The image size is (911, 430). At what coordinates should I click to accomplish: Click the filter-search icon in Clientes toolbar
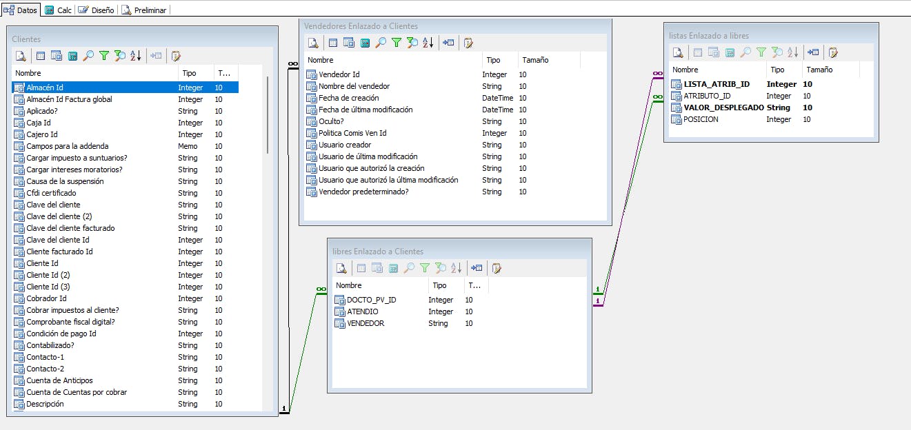(120, 56)
